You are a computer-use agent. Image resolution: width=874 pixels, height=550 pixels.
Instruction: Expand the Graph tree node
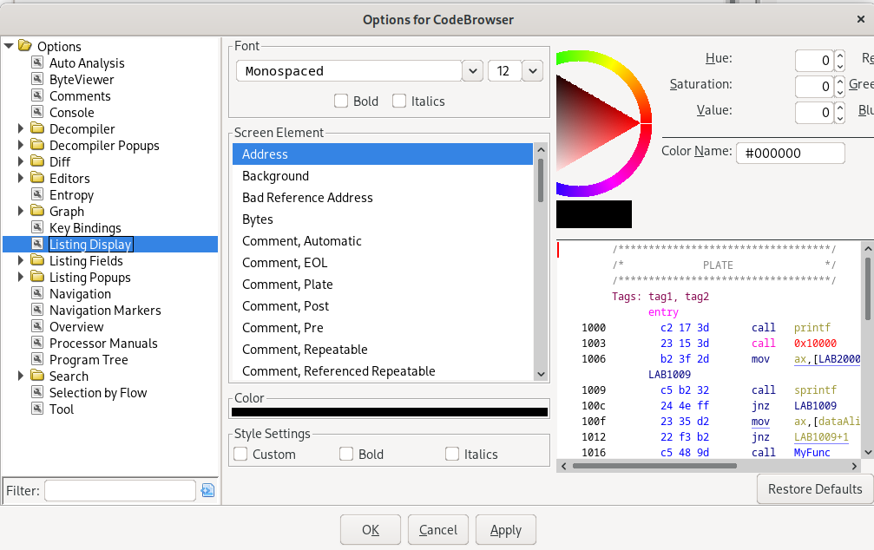coord(21,211)
